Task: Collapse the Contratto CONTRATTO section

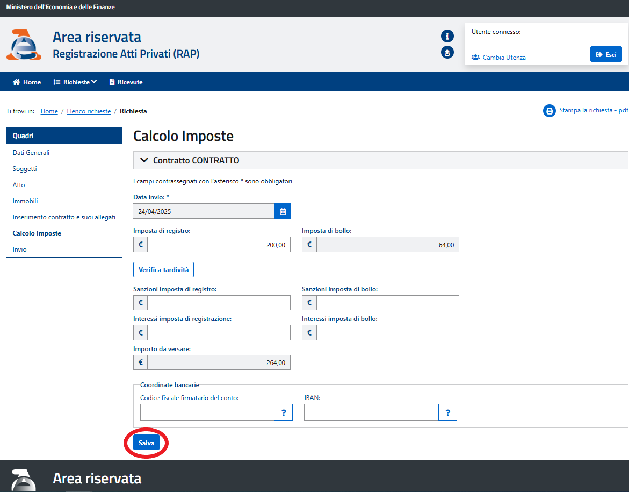Action: point(380,160)
